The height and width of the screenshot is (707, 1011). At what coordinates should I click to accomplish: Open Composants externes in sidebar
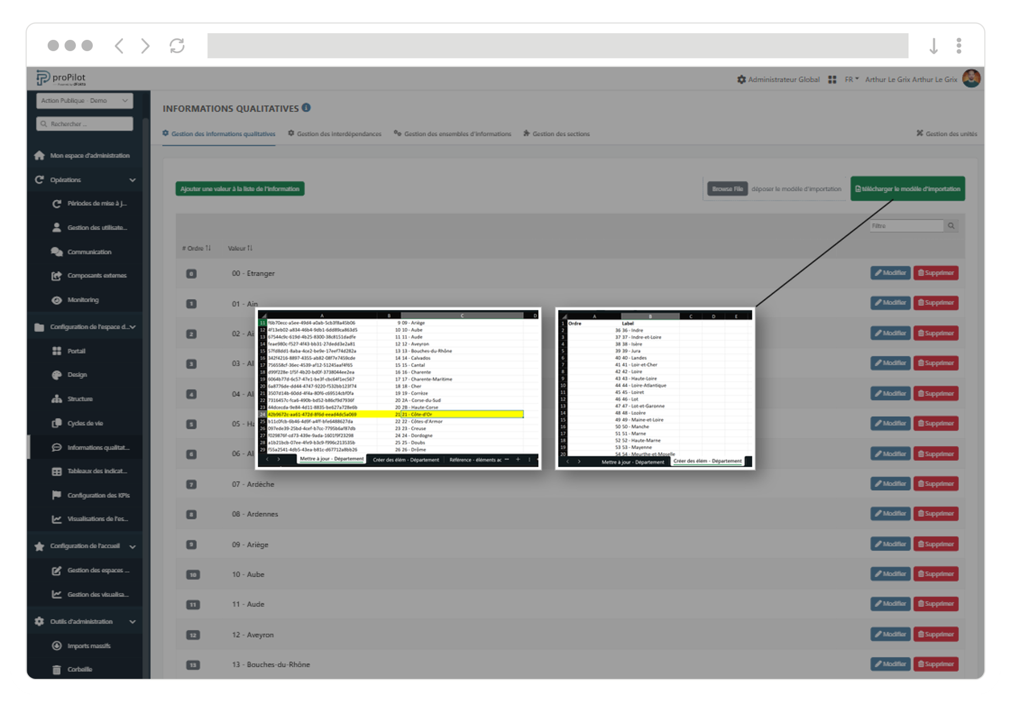click(x=89, y=276)
